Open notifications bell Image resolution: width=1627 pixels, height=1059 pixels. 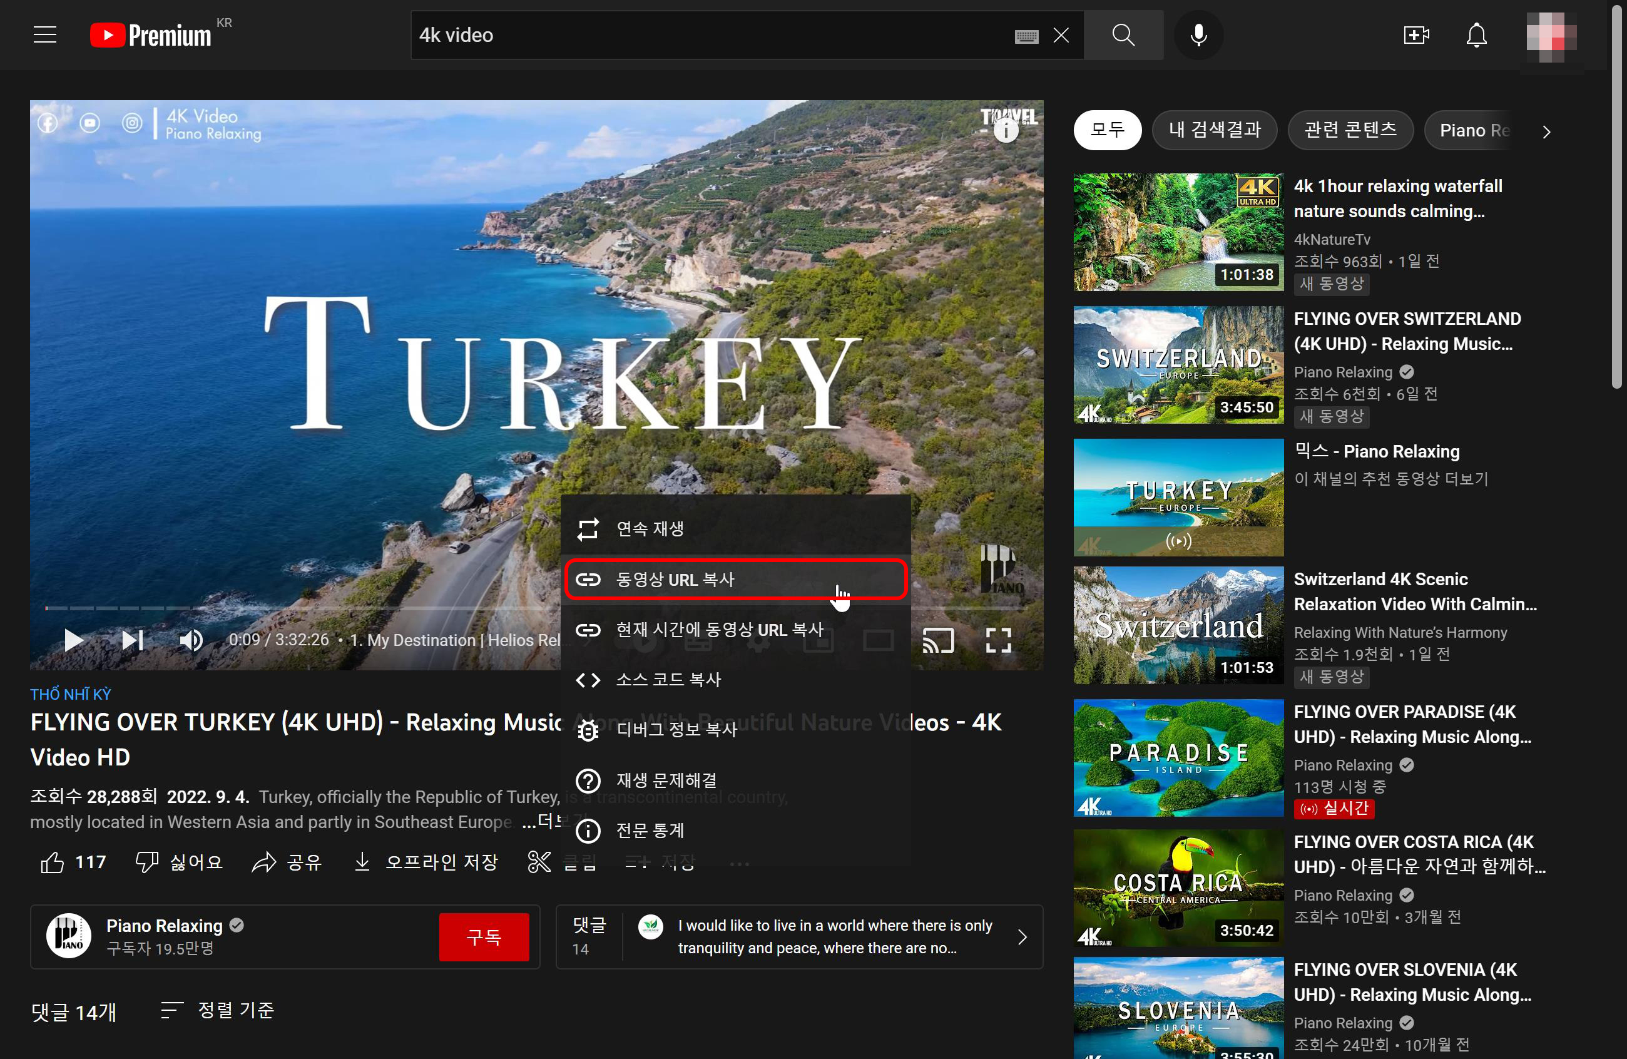point(1476,35)
